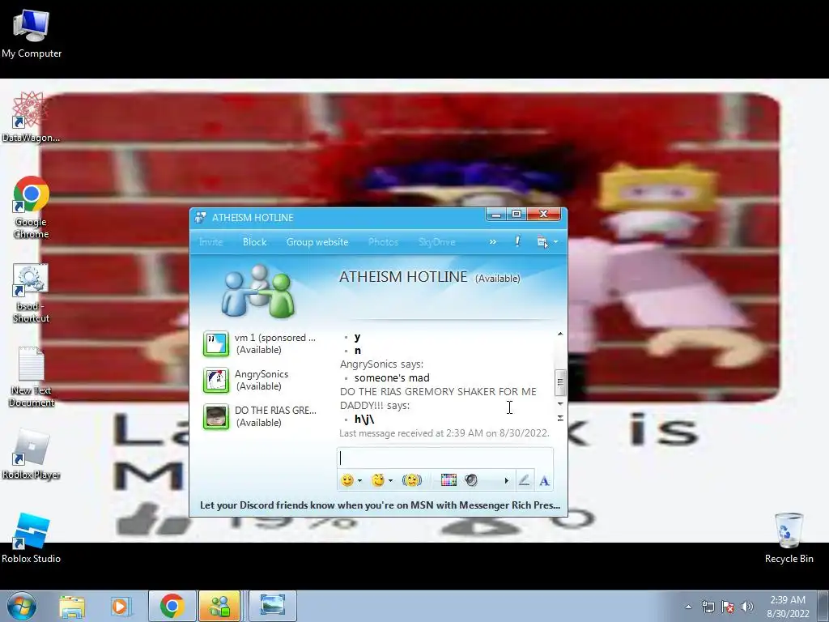Click Invite in the Messenger toolbar
Screen dimensions: 829x622
(211, 242)
